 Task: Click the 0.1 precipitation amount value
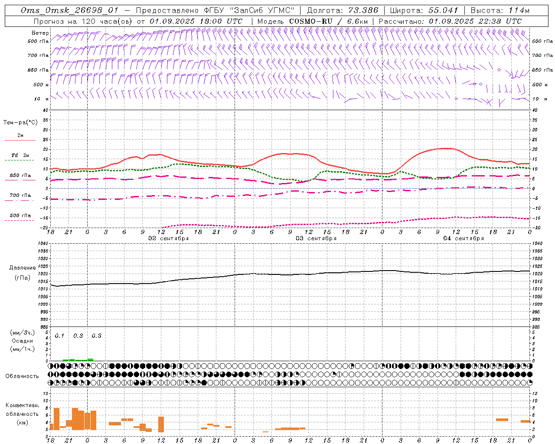click(x=59, y=336)
